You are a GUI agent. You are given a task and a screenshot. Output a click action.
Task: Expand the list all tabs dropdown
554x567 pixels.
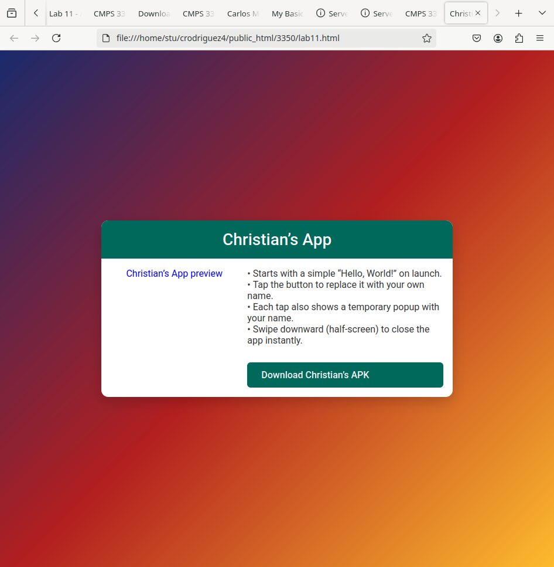[542, 13]
